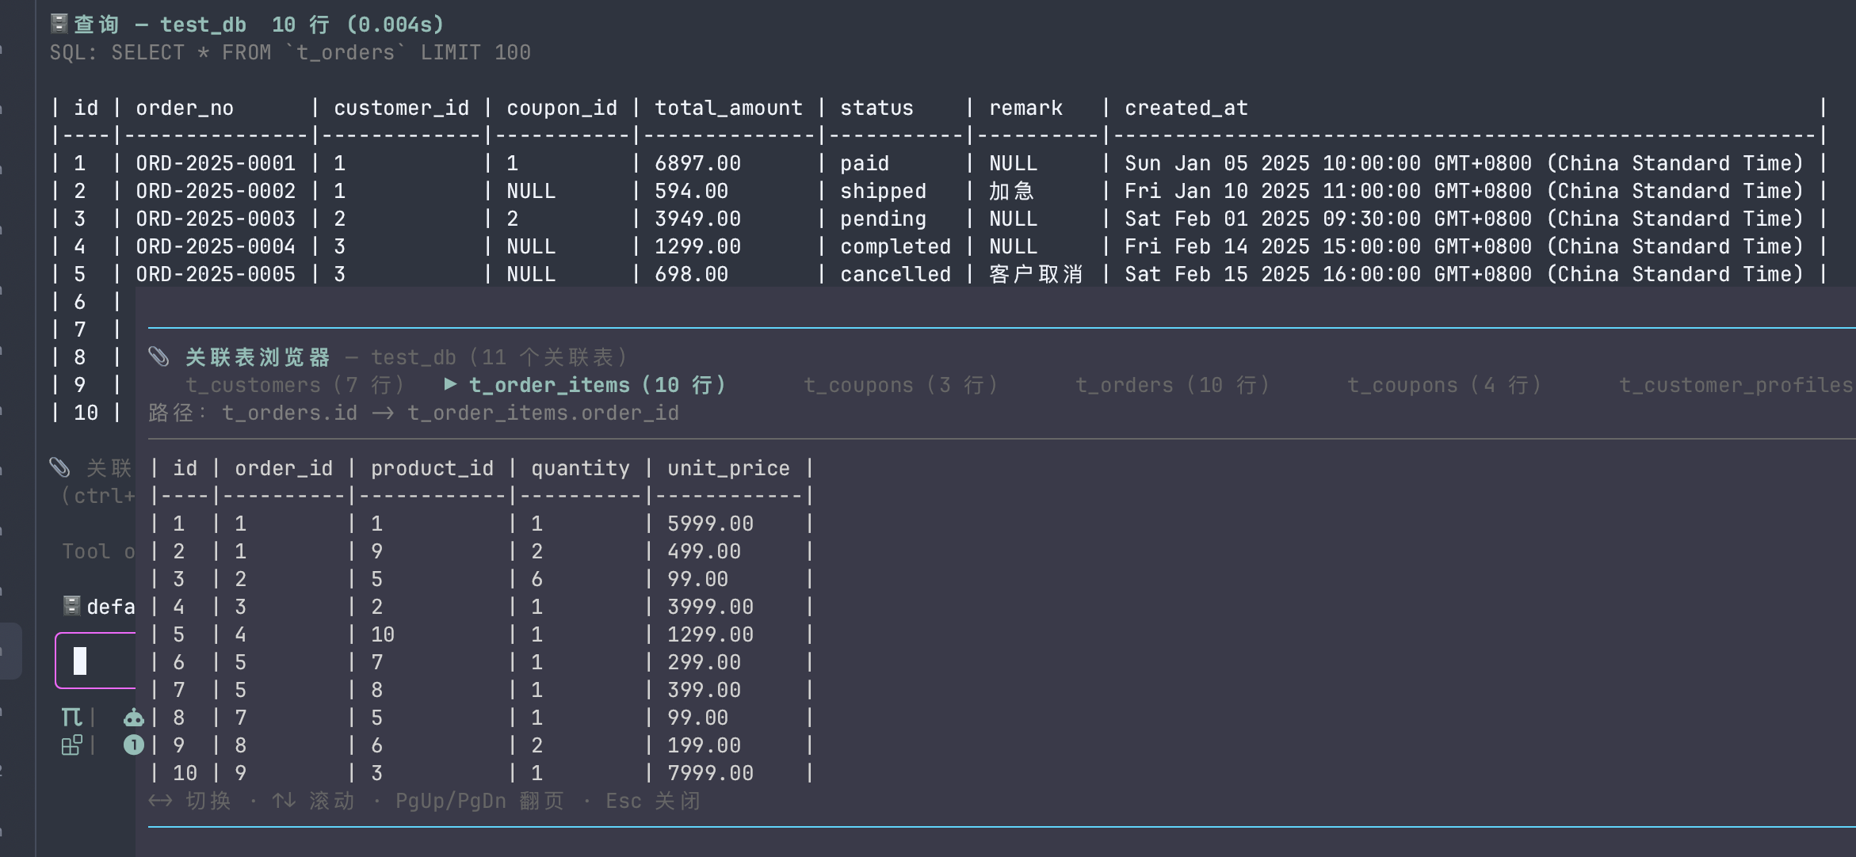Click the status value paid

[x=865, y=163]
